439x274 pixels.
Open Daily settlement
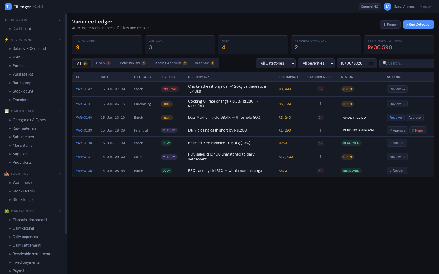pyautogui.click(x=27, y=245)
